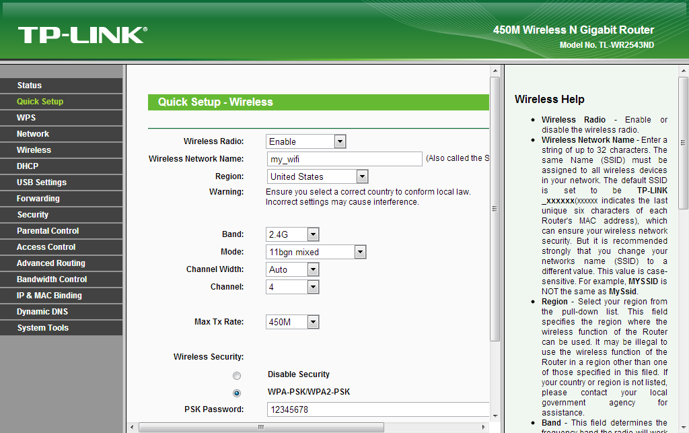Select System Tools in the sidebar

tap(42, 328)
